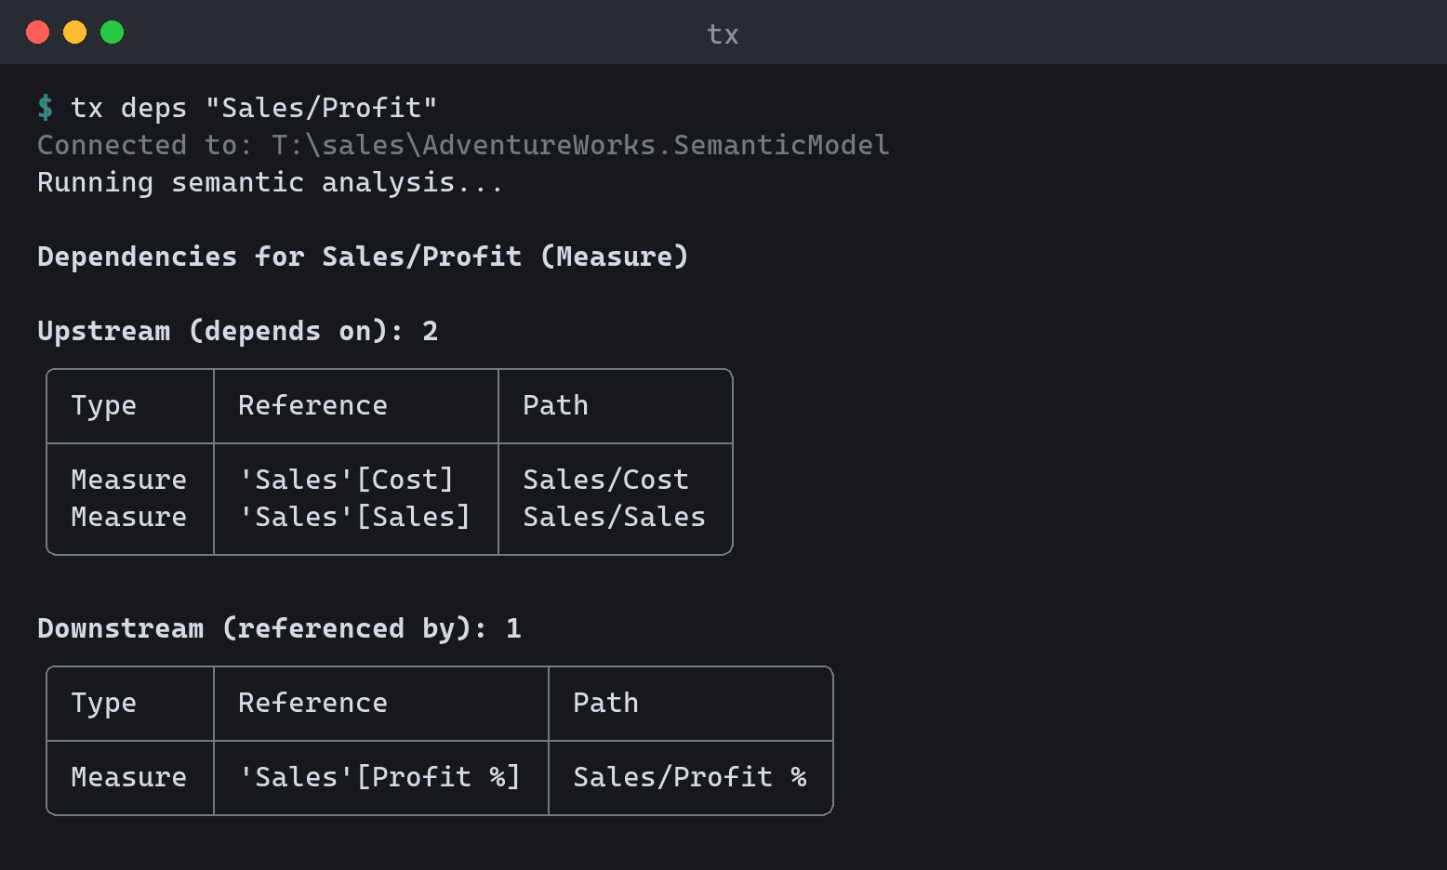
Task: Click Measure type in the Profit % row
Action: click(x=128, y=777)
